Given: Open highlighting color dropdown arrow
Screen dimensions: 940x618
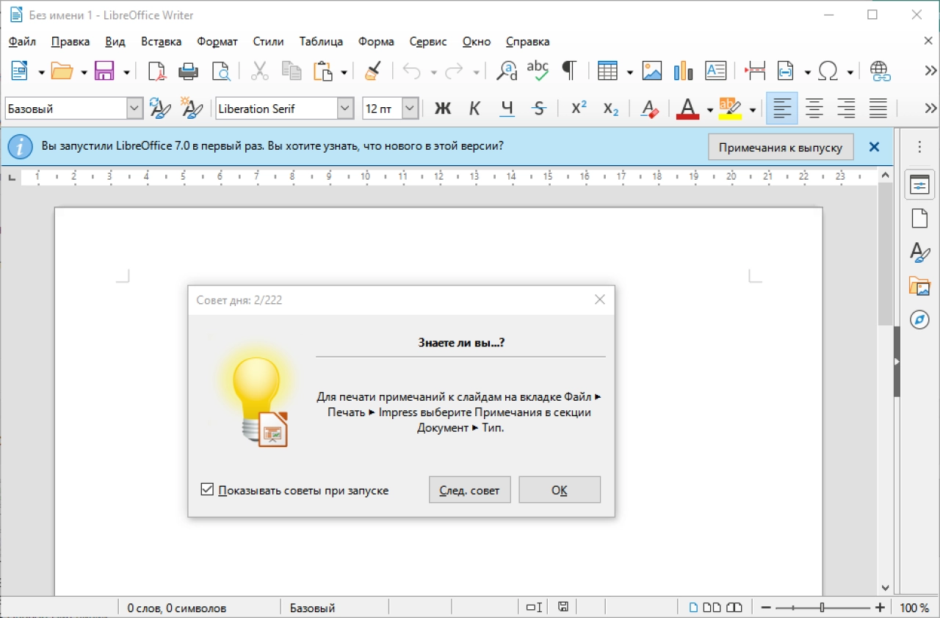Looking at the screenshot, I should [752, 110].
